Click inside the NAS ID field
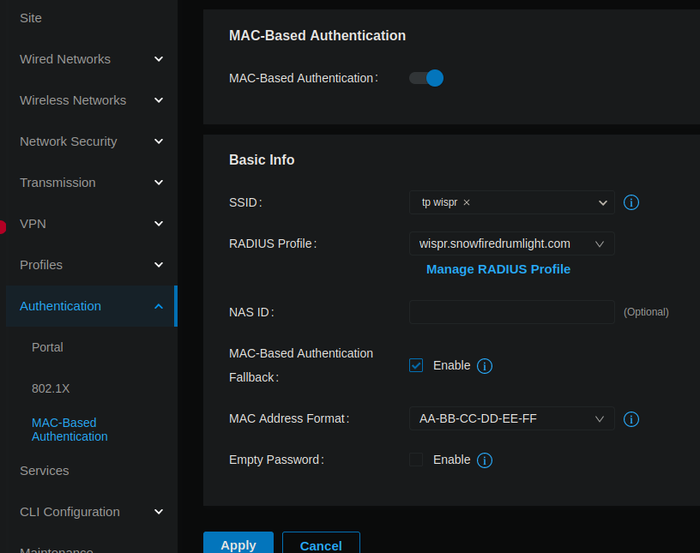The height and width of the screenshot is (553, 700). (511, 312)
